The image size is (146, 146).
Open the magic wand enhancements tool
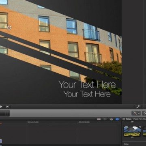[x=135, y=113]
